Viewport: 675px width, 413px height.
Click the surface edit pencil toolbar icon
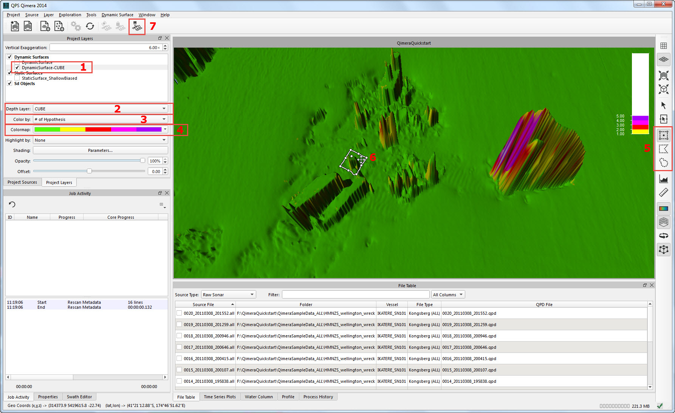pos(137,26)
